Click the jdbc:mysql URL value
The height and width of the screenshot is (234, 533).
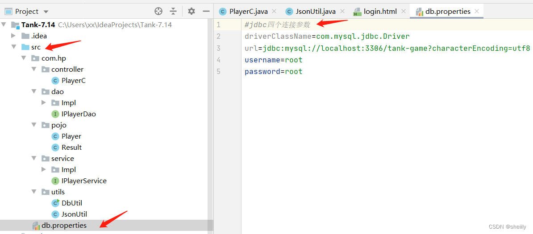(396, 48)
